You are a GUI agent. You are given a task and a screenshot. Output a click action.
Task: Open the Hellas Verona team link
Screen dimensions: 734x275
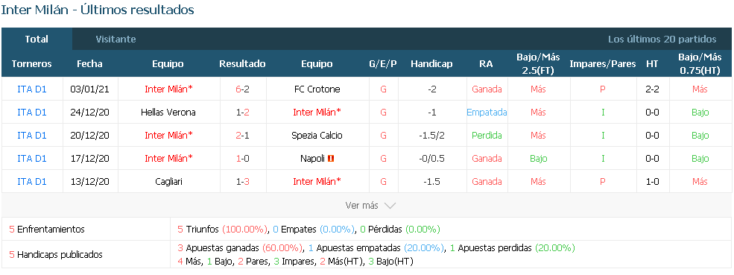click(x=168, y=113)
